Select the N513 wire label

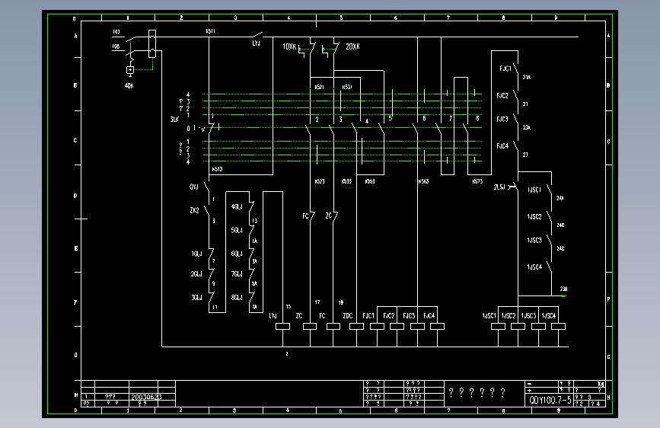217,169
